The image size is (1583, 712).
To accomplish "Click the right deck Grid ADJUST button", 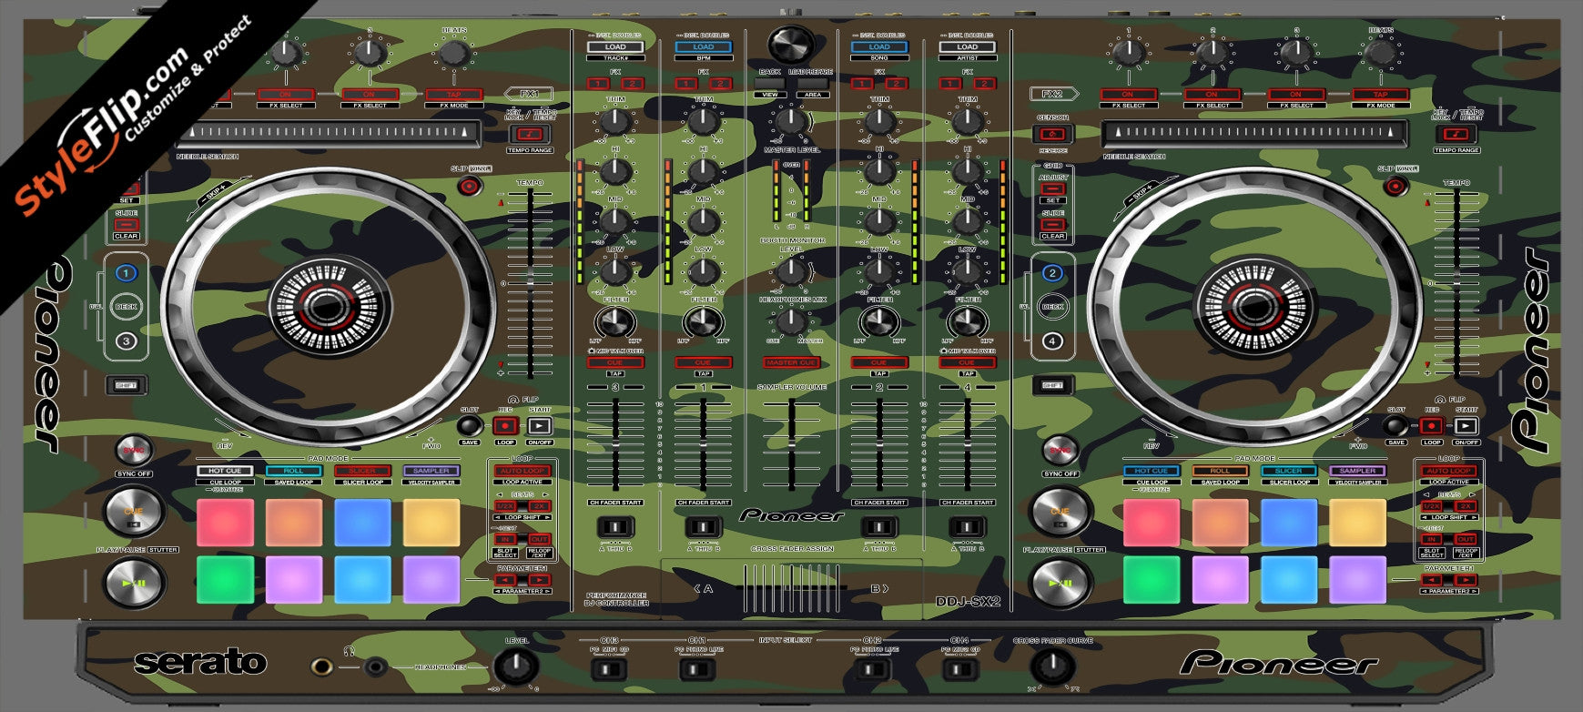I will tap(1052, 188).
